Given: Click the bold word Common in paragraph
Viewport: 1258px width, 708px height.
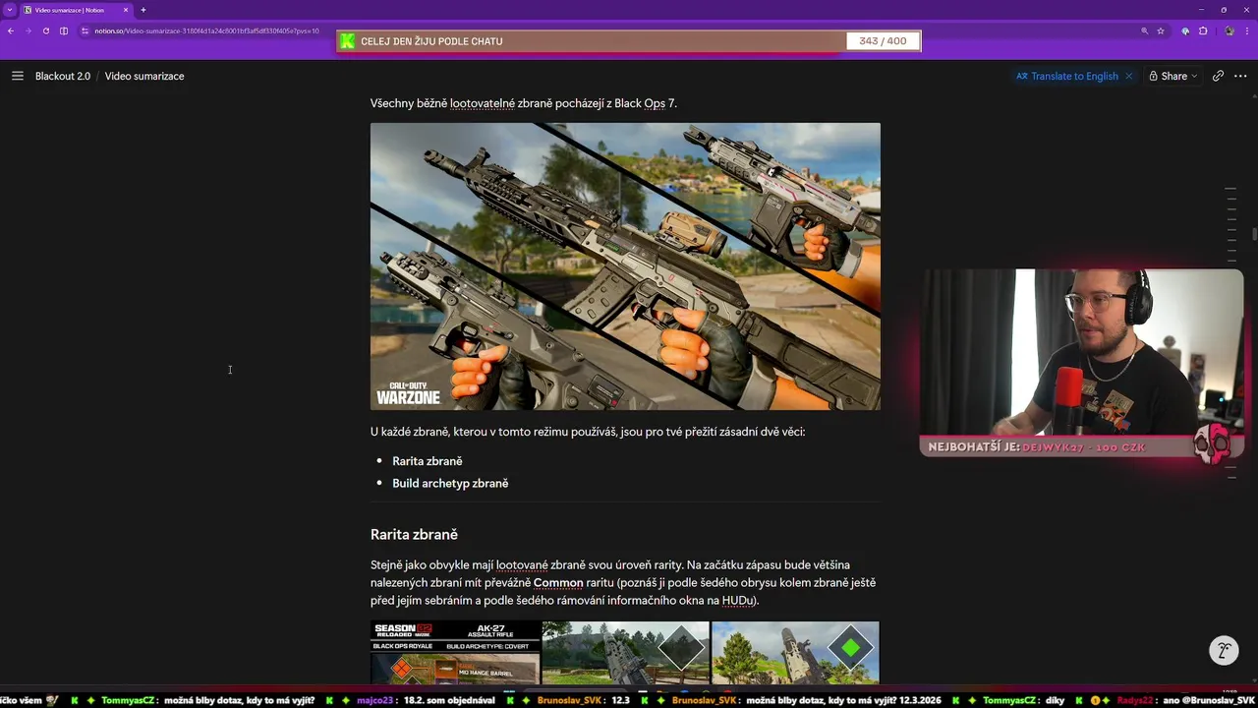Looking at the screenshot, I should (558, 583).
